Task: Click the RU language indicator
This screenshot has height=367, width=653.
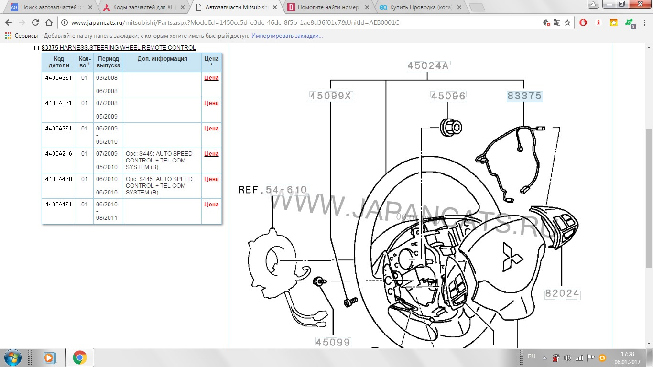Action: pyautogui.click(x=532, y=356)
